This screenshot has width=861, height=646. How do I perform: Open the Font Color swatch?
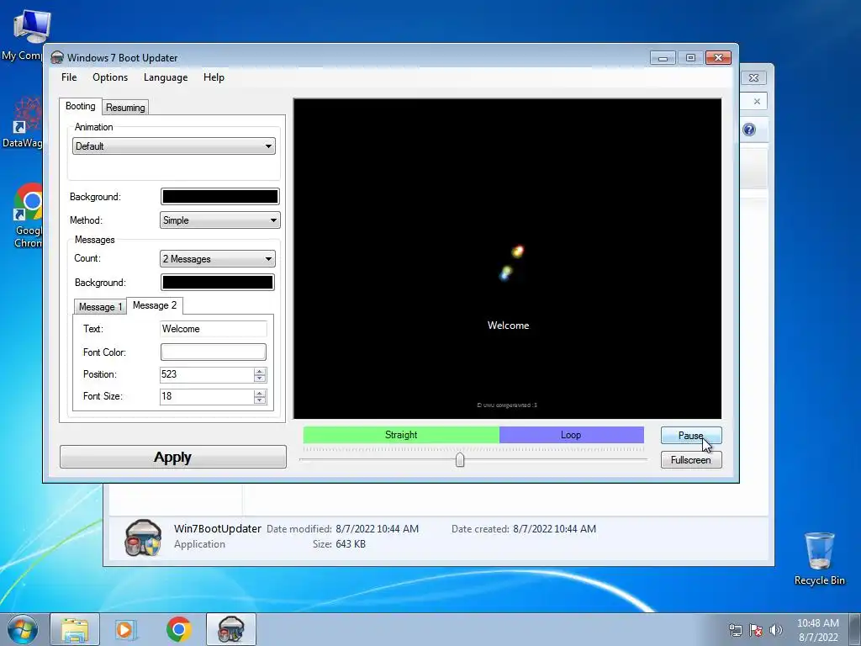click(213, 352)
